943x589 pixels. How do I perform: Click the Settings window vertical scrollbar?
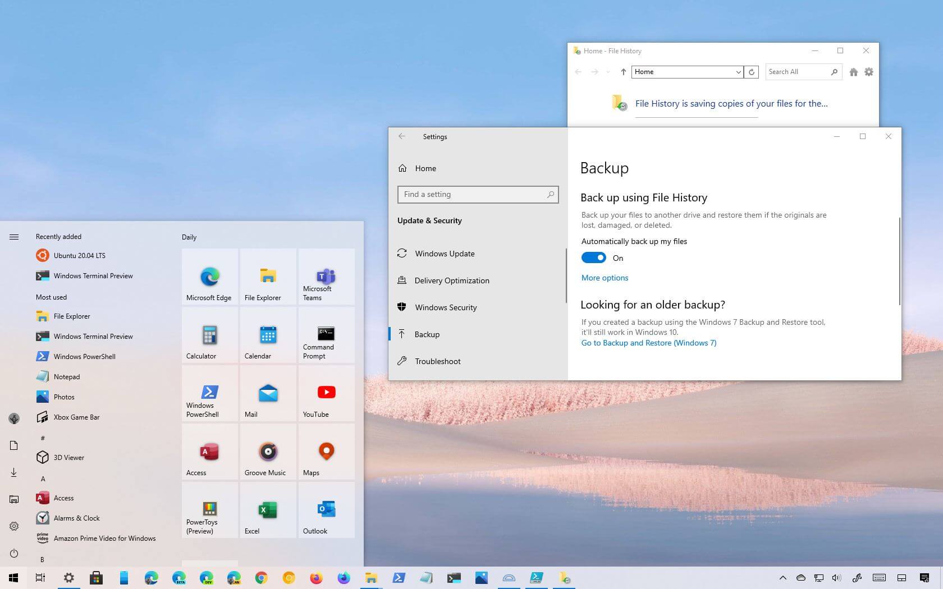click(899, 261)
